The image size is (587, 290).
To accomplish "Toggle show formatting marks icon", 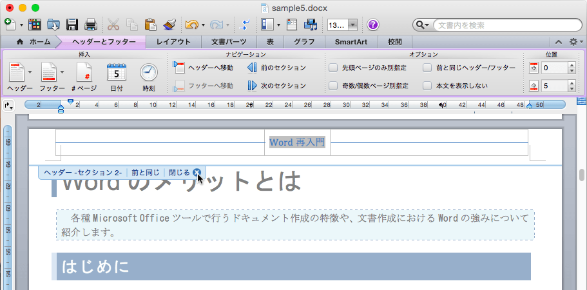I will (244, 24).
